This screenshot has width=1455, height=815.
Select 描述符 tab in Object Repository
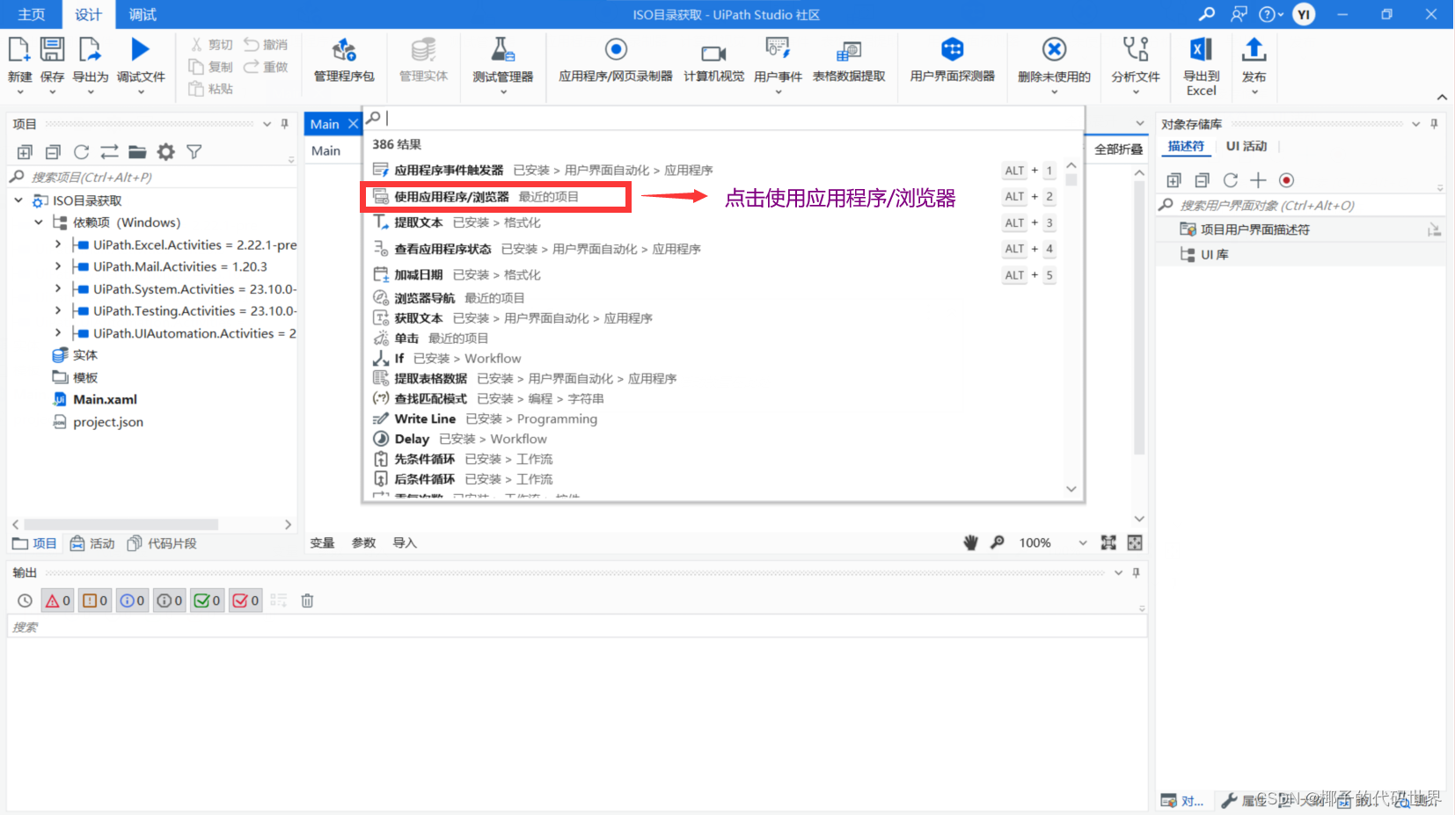coord(1186,146)
